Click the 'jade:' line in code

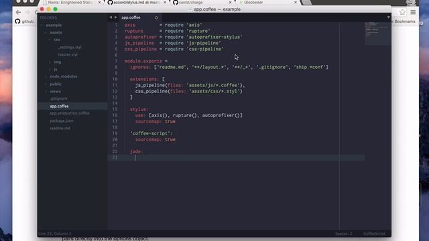136,151
